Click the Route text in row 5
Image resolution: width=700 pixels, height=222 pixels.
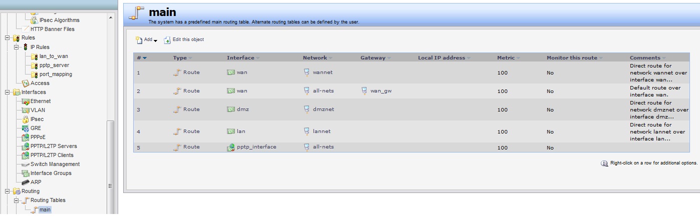pyautogui.click(x=191, y=147)
